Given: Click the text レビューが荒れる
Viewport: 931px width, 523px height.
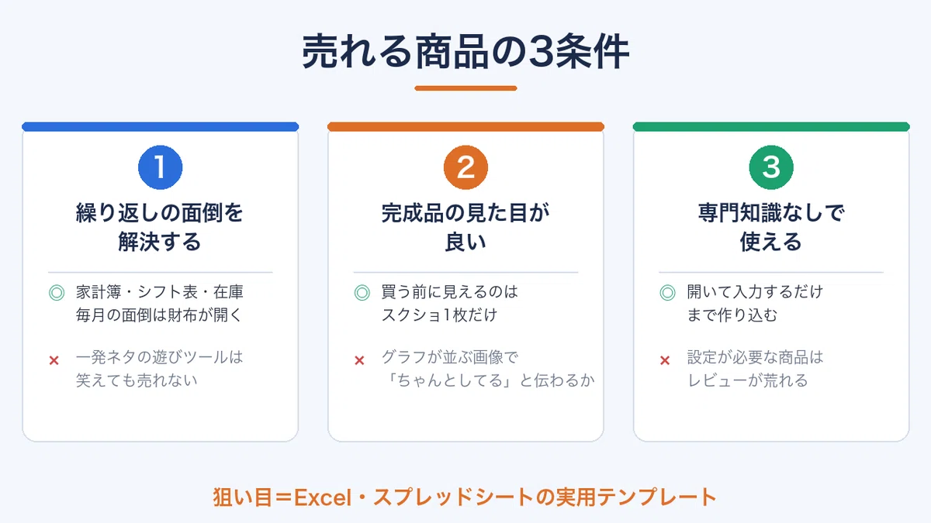Looking at the screenshot, I should (x=747, y=380).
